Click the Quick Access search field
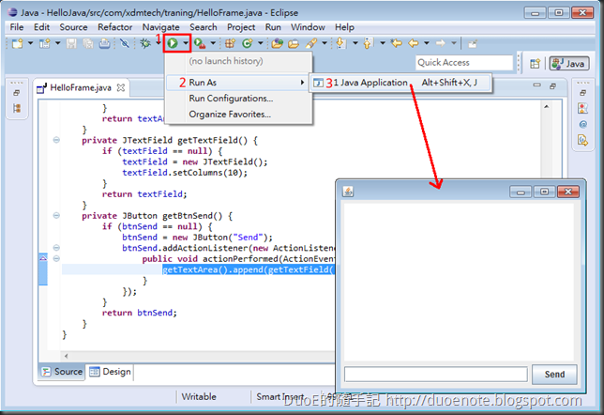The height and width of the screenshot is (415, 604). point(464,63)
